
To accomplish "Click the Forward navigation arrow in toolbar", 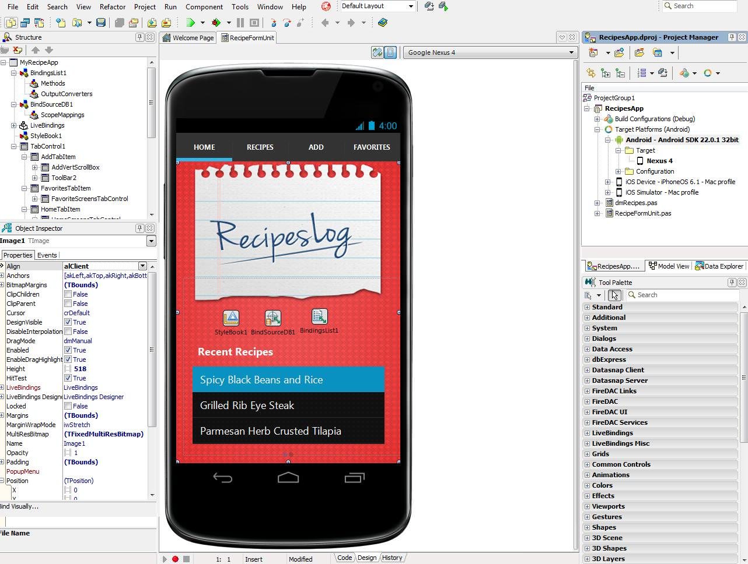I will (351, 23).
